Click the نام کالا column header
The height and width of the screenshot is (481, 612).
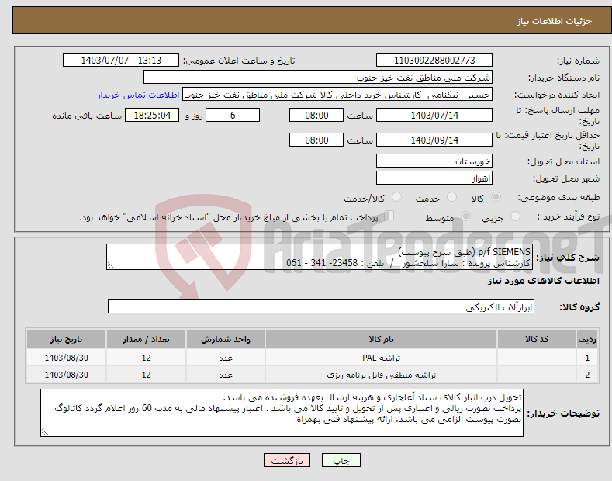[381, 339]
